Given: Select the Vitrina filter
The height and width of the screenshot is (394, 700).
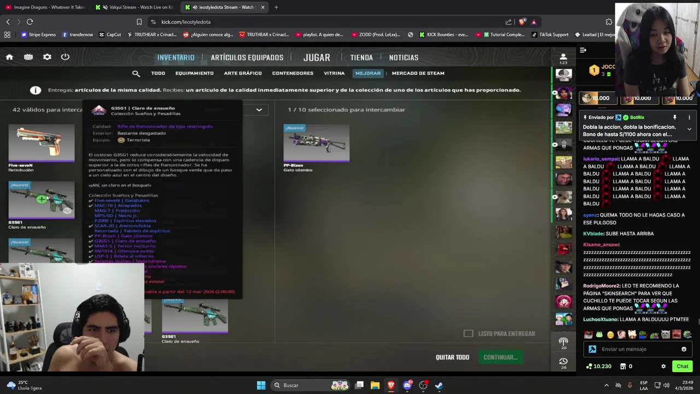Looking at the screenshot, I should coord(334,73).
